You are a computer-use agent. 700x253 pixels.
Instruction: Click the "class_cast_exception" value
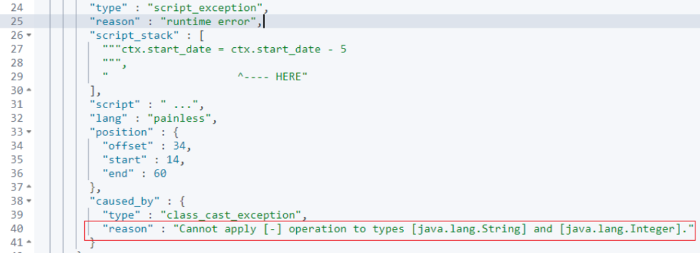pos(234,215)
